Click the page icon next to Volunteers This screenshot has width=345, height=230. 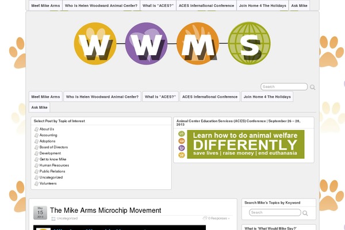point(37,183)
